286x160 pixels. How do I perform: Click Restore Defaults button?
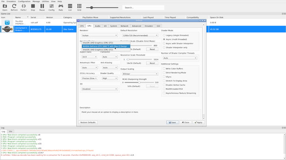tap(88, 123)
